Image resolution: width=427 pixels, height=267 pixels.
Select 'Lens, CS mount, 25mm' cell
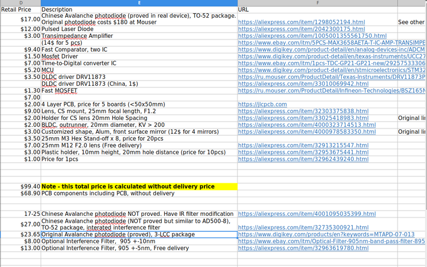click(139, 111)
